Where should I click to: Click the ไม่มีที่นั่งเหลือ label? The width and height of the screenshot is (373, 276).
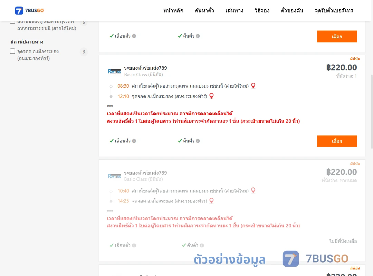[343, 241]
